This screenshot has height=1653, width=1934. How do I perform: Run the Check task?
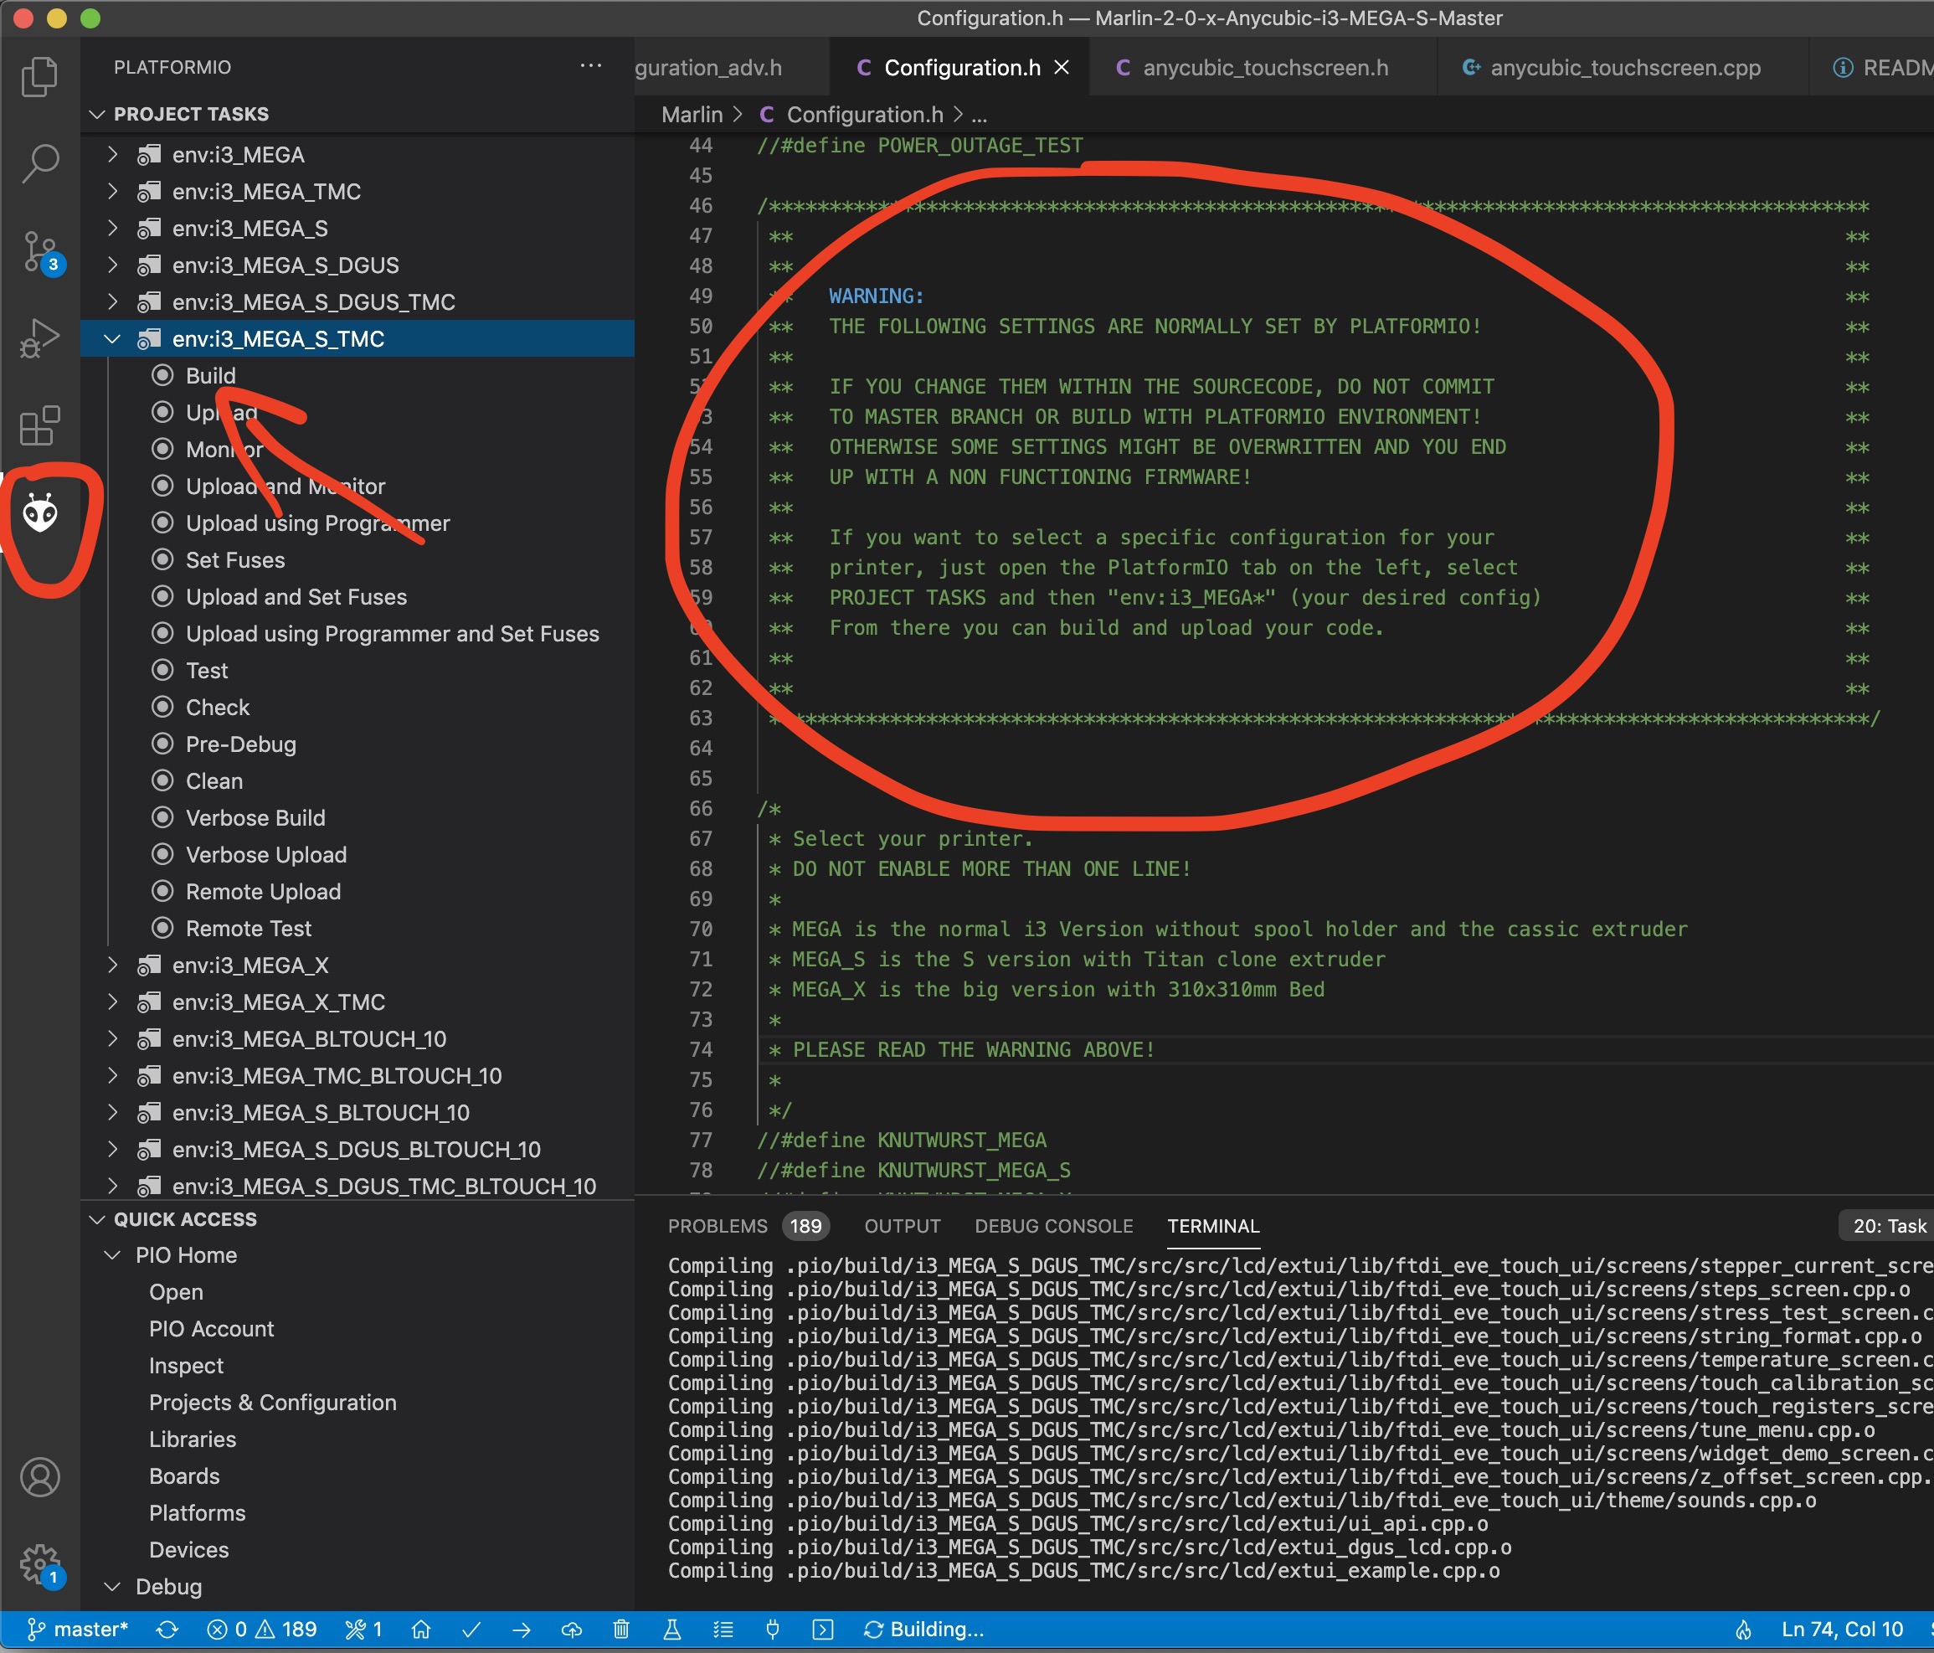pos(218,708)
